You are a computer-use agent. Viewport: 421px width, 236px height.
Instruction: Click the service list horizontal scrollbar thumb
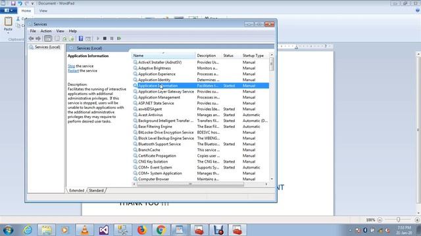190,184
